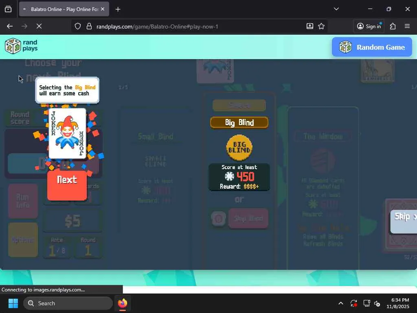417x313 pixels.
Task: Open the Run Info panel
Action: pyautogui.click(x=23, y=201)
